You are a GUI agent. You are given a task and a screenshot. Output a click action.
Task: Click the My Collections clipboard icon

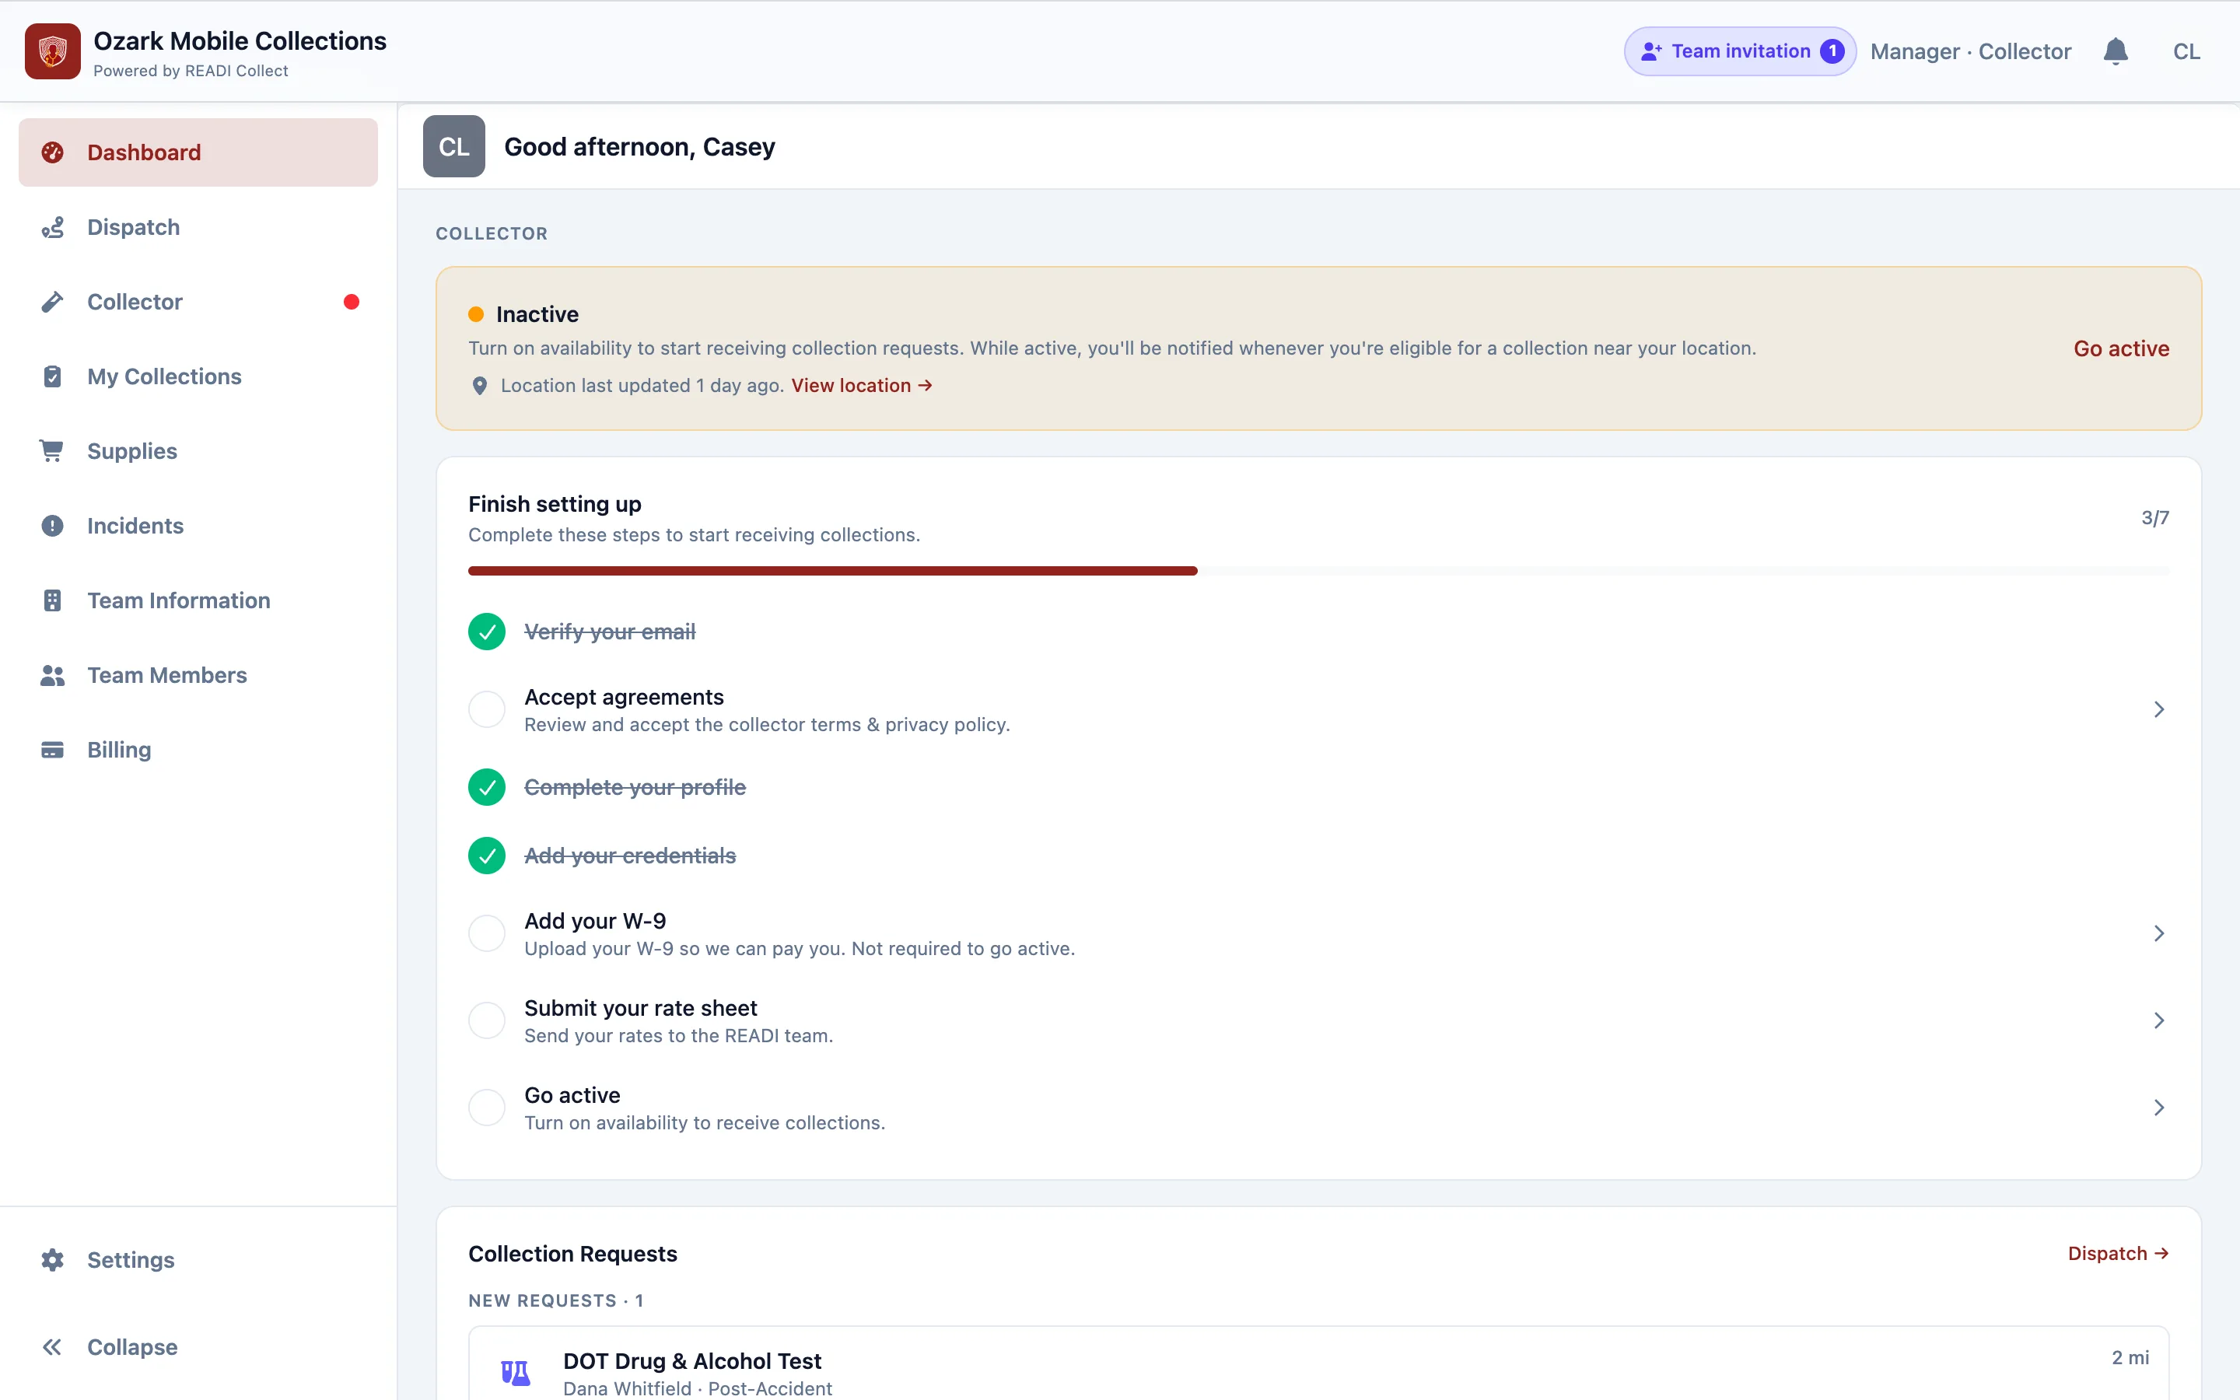tap(53, 376)
